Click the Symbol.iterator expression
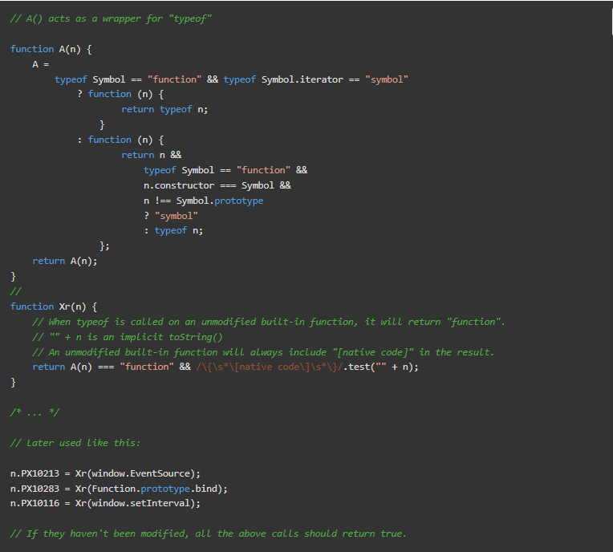Viewport: 613px width, 552px height. [302, 79]
